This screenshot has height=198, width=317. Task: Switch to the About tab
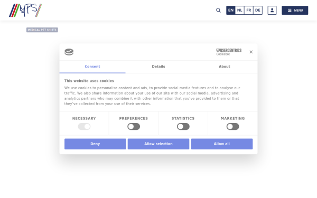click(x=225, y=67)
